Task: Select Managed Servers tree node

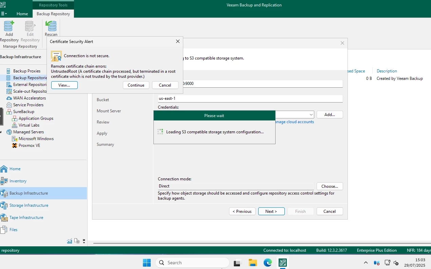Action: tap(29, 132)
